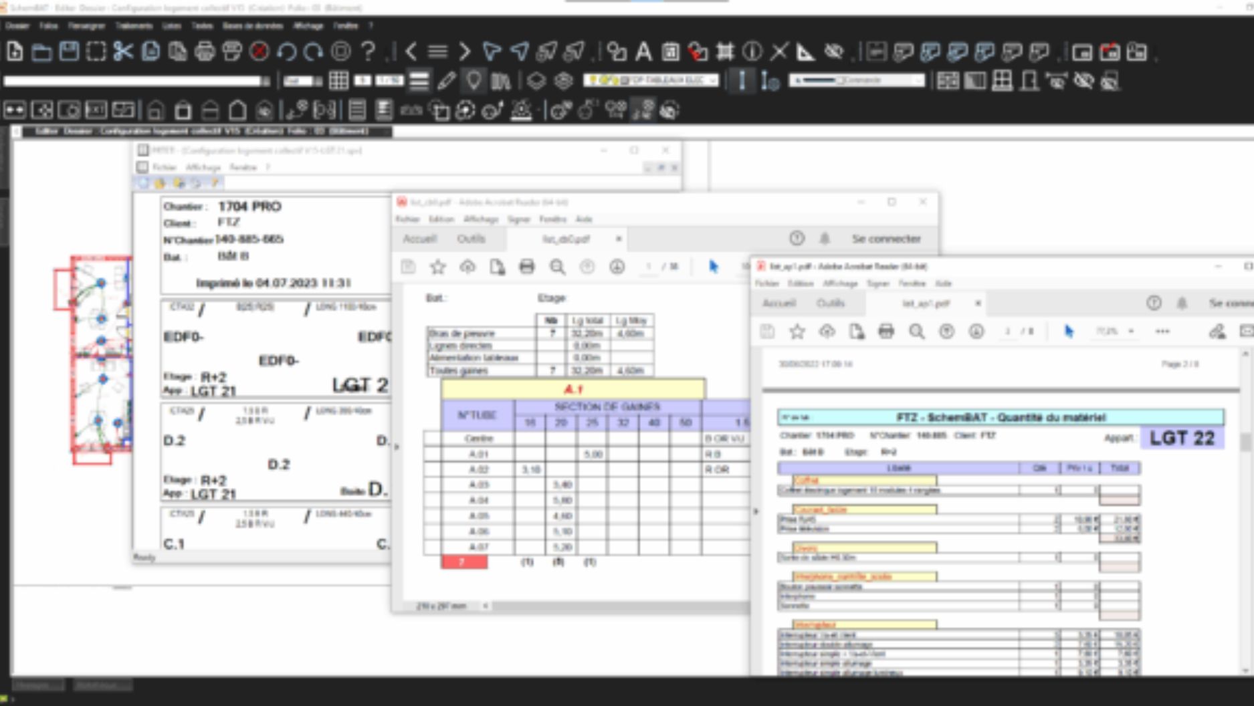Click the stacked layers icon
Viewport: 1254px width, 706px height.
pyautogui.click(x=536, y=81)
